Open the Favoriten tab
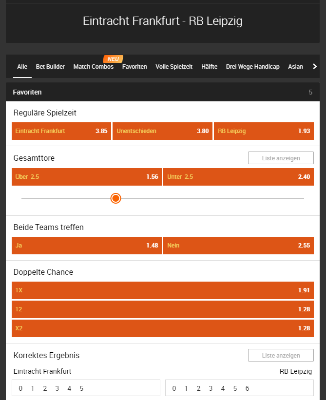 pyautogui.click(x=134, y=67)
